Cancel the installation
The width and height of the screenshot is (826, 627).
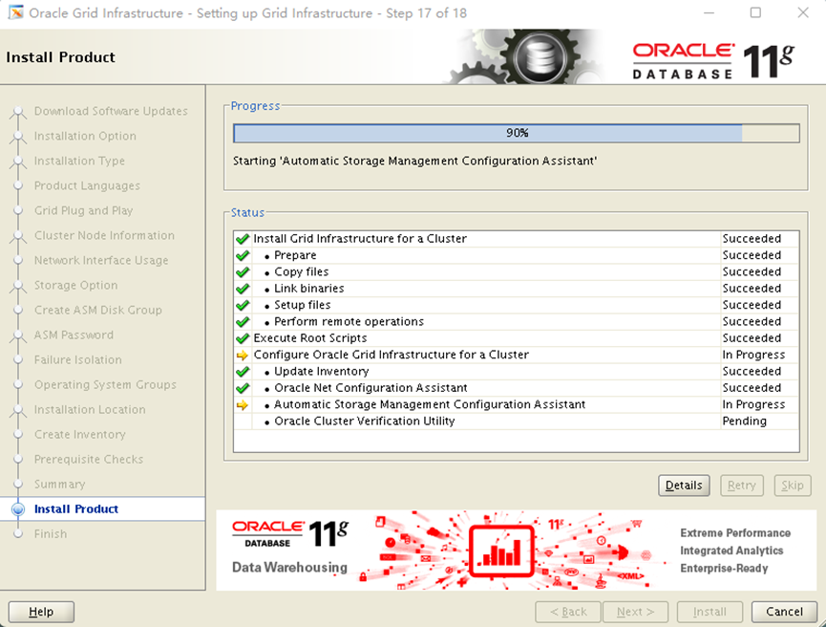[784, 612]
